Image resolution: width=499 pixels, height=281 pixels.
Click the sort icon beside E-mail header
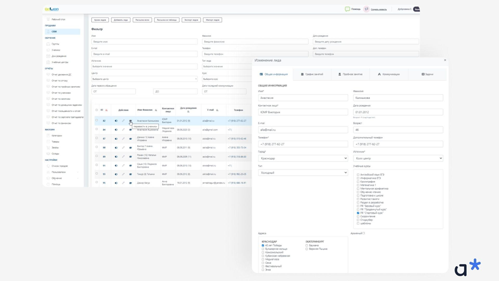217,110
